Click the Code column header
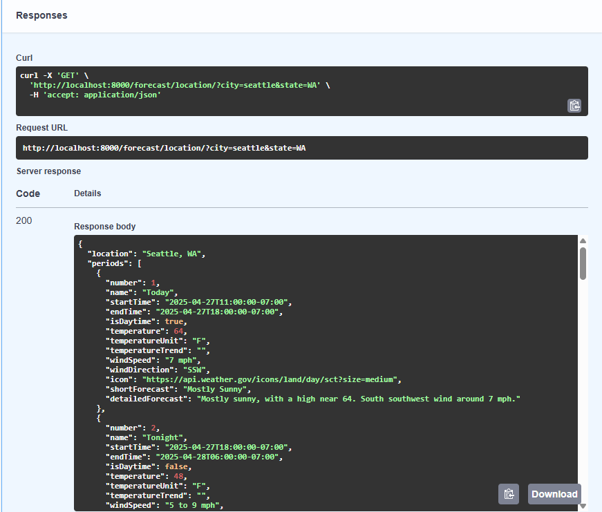602x512 pixels. tap(28, 193)
